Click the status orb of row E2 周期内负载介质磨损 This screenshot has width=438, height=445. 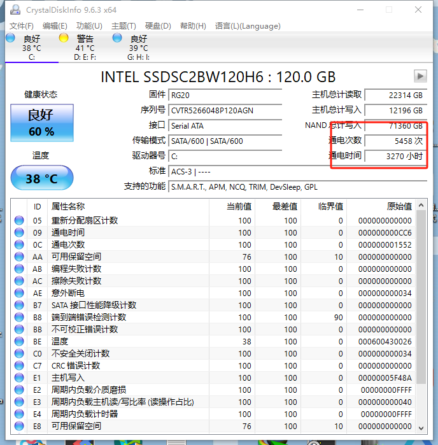click(19, 390)
